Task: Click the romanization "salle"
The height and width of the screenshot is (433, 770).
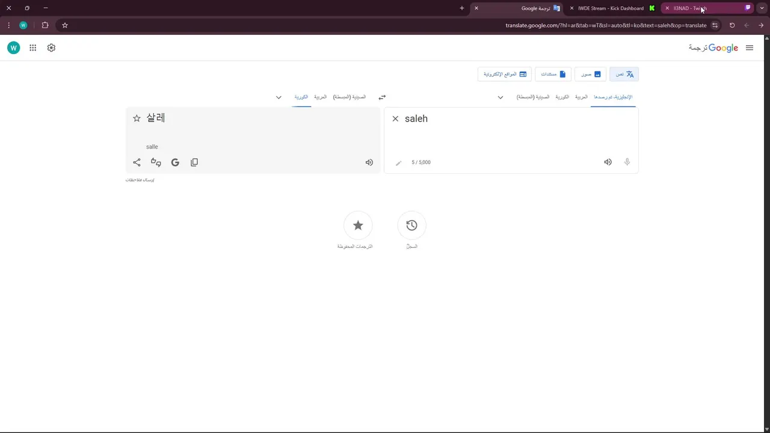Action: coord(152,147)
